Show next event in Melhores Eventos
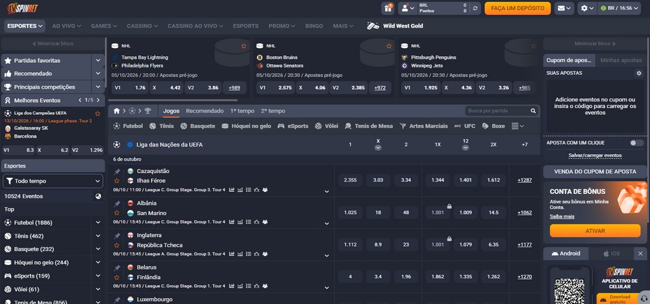The height and width of the screenshot is (304, 650). [98, 100]
